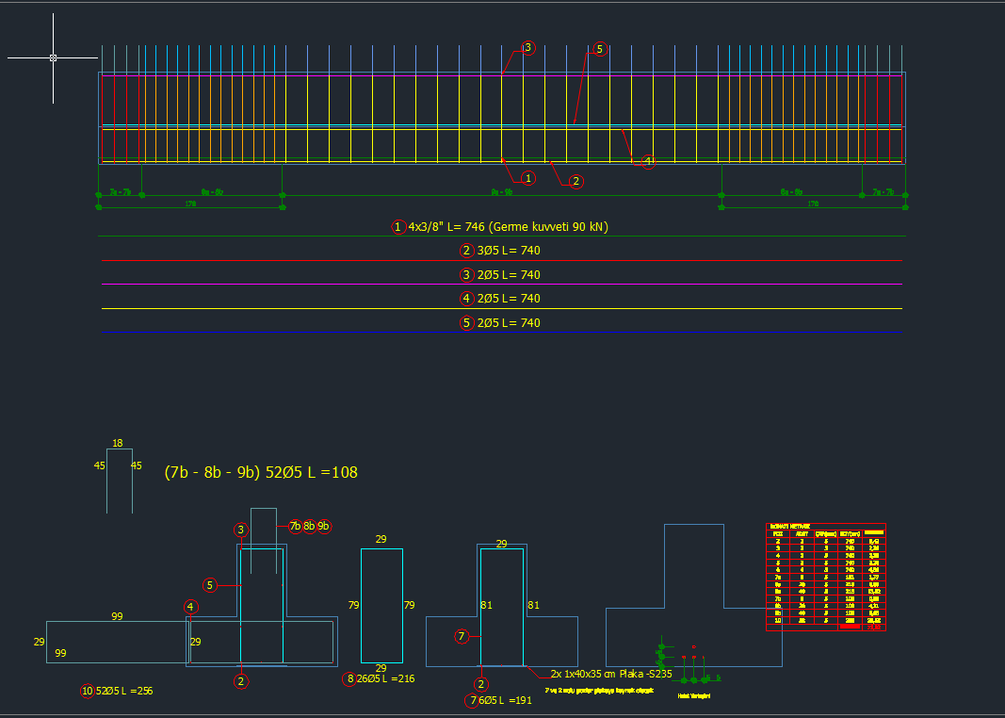Click the circled 10 marker beside "52Ø5 L =256"

tap(88, 691)
